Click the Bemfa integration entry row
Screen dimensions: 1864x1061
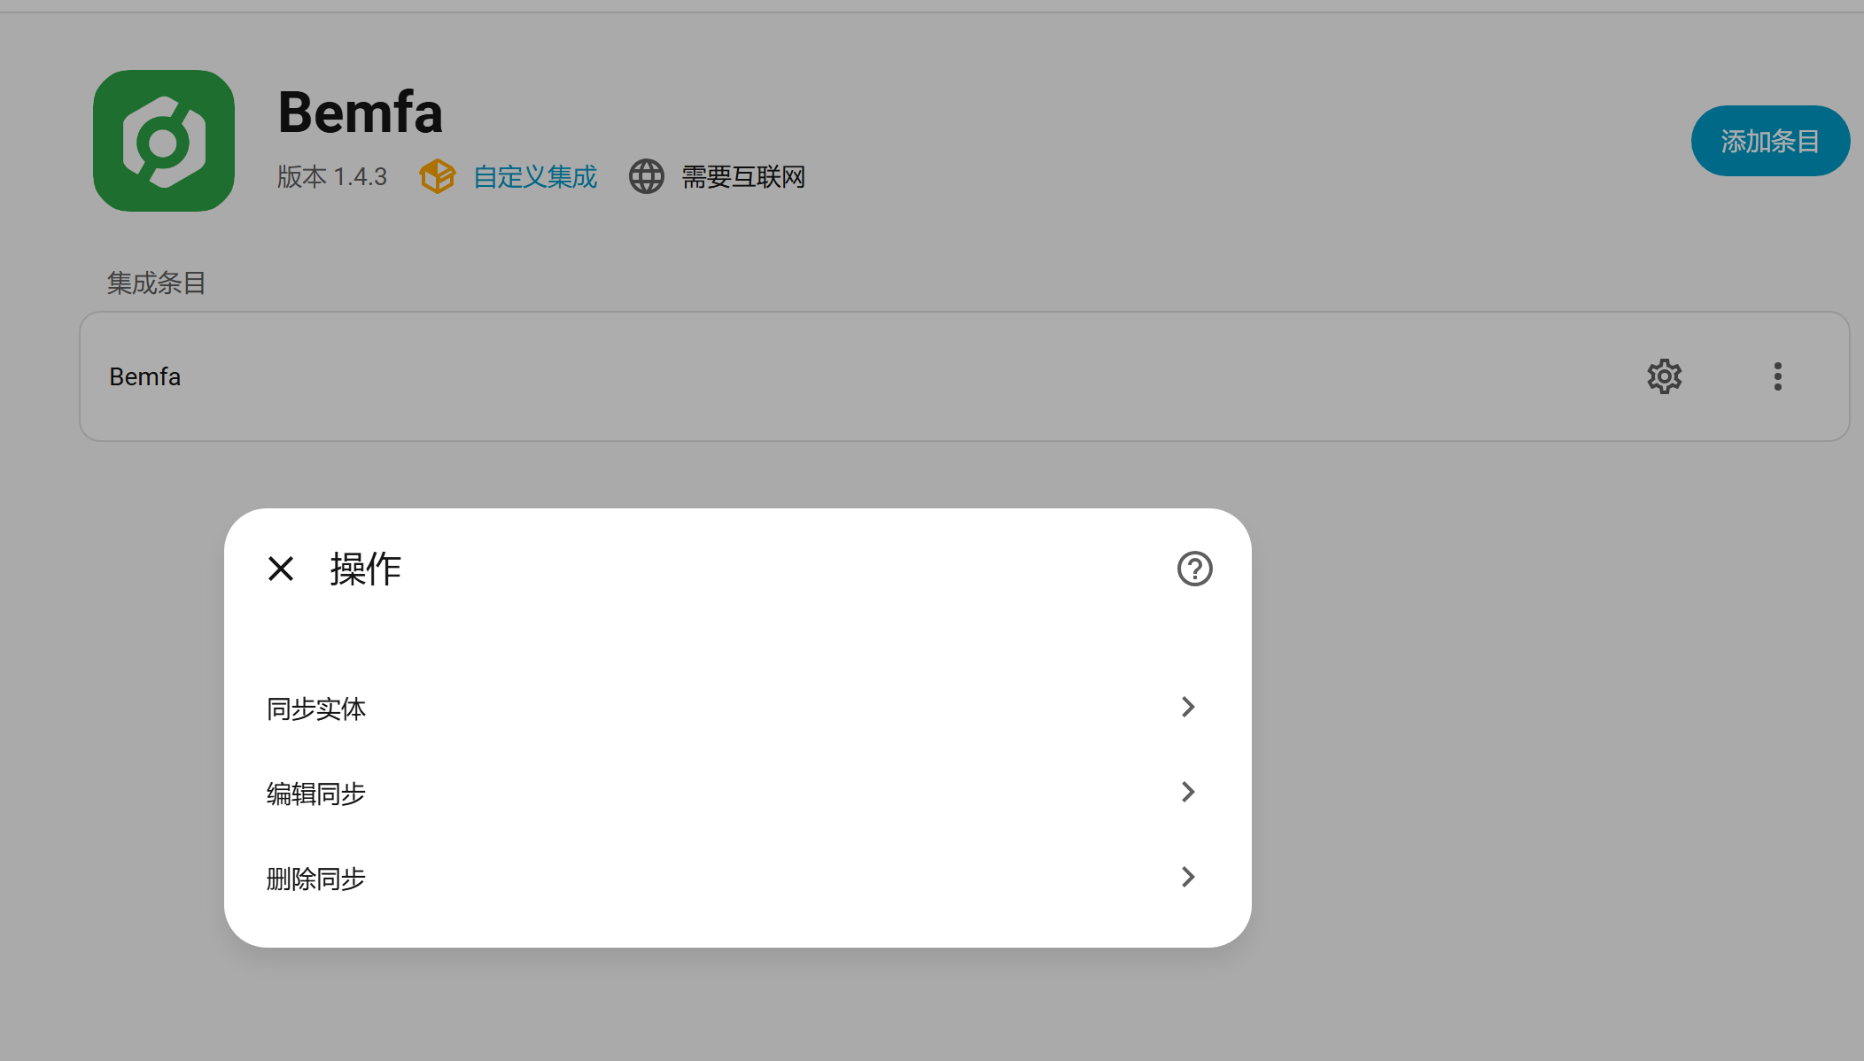tap(964, 376)
